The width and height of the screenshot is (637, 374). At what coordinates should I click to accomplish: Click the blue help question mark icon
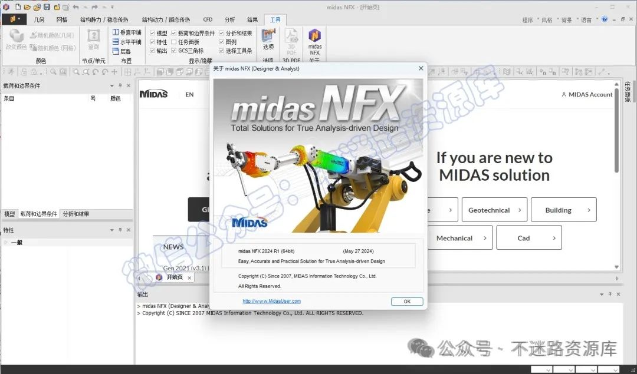pyautogui.click(x=605, y=19)
